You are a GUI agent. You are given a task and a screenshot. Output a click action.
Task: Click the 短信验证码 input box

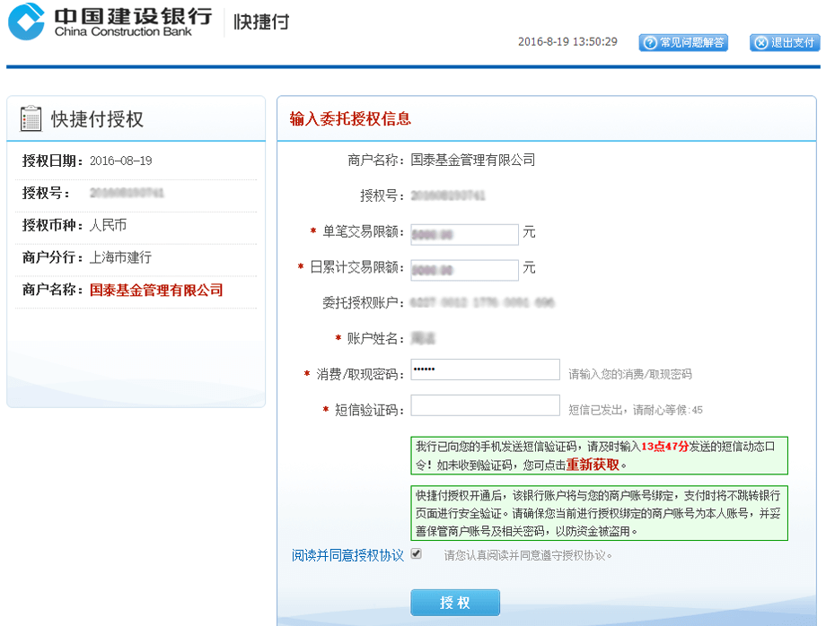coord(485,406)
